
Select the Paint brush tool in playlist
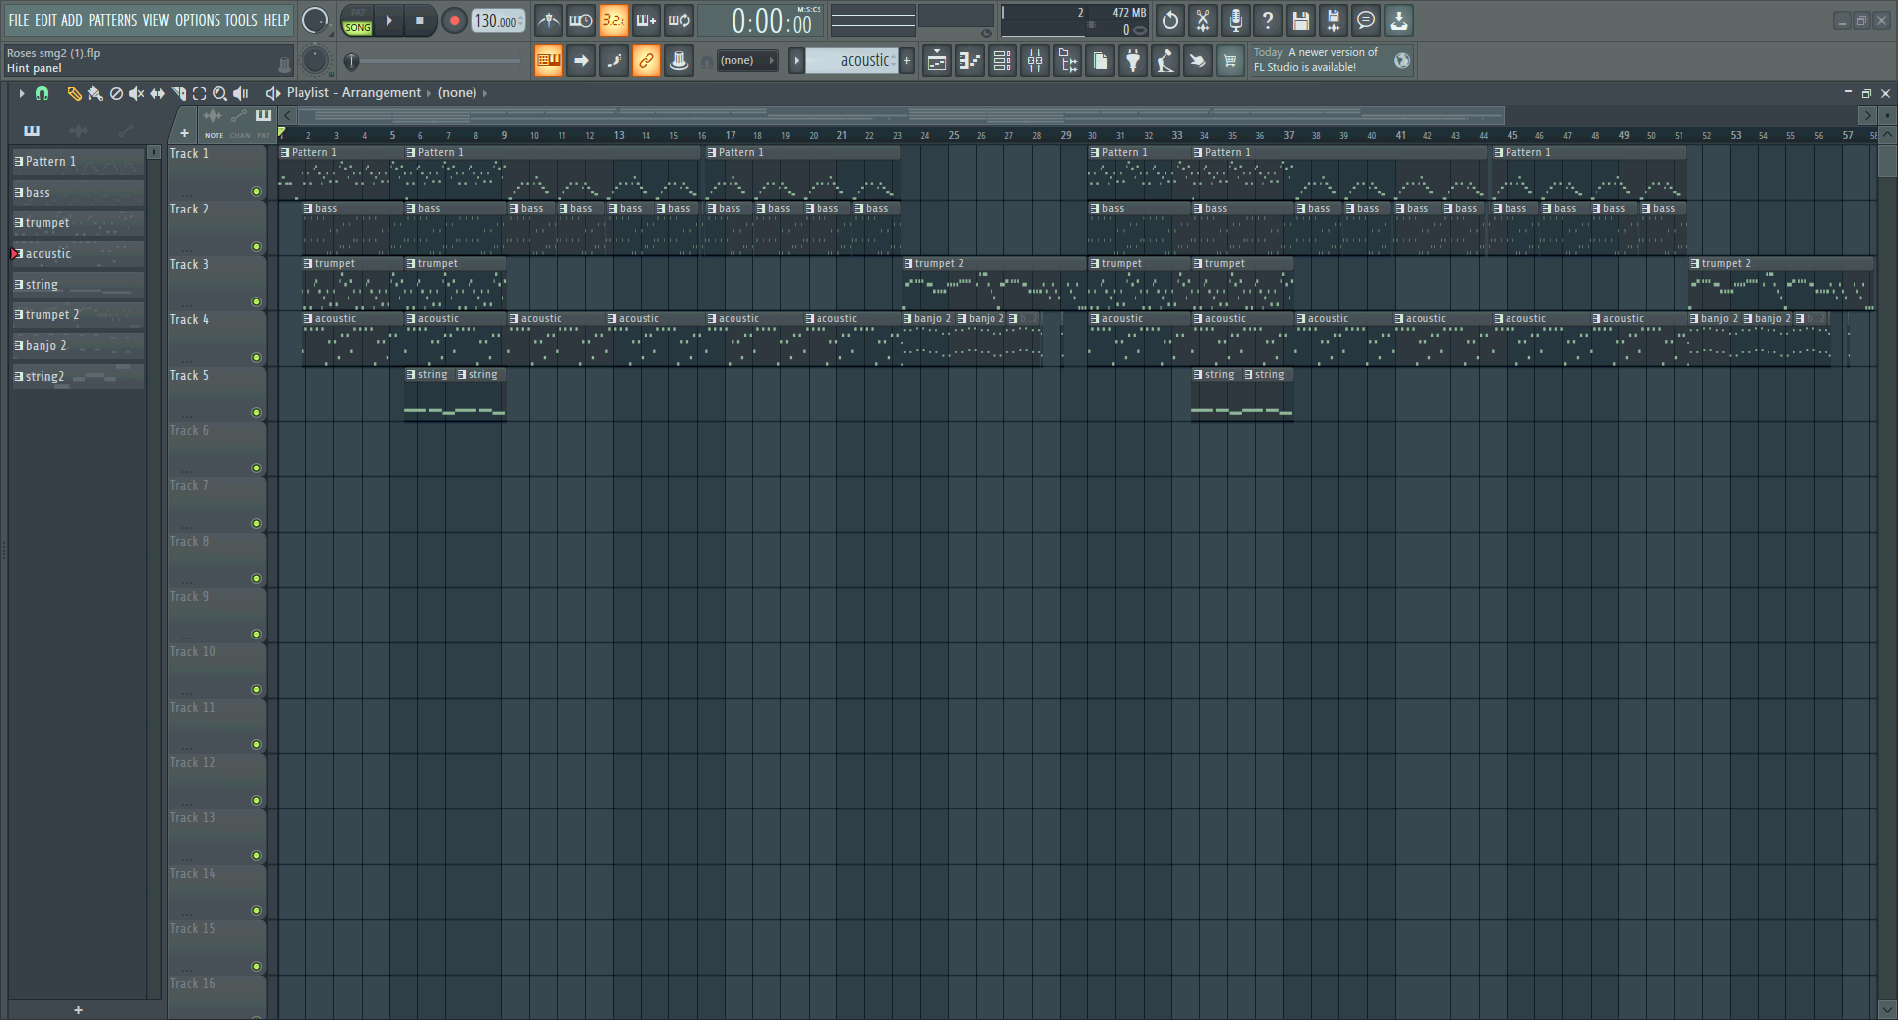click(x=95, y=93)
